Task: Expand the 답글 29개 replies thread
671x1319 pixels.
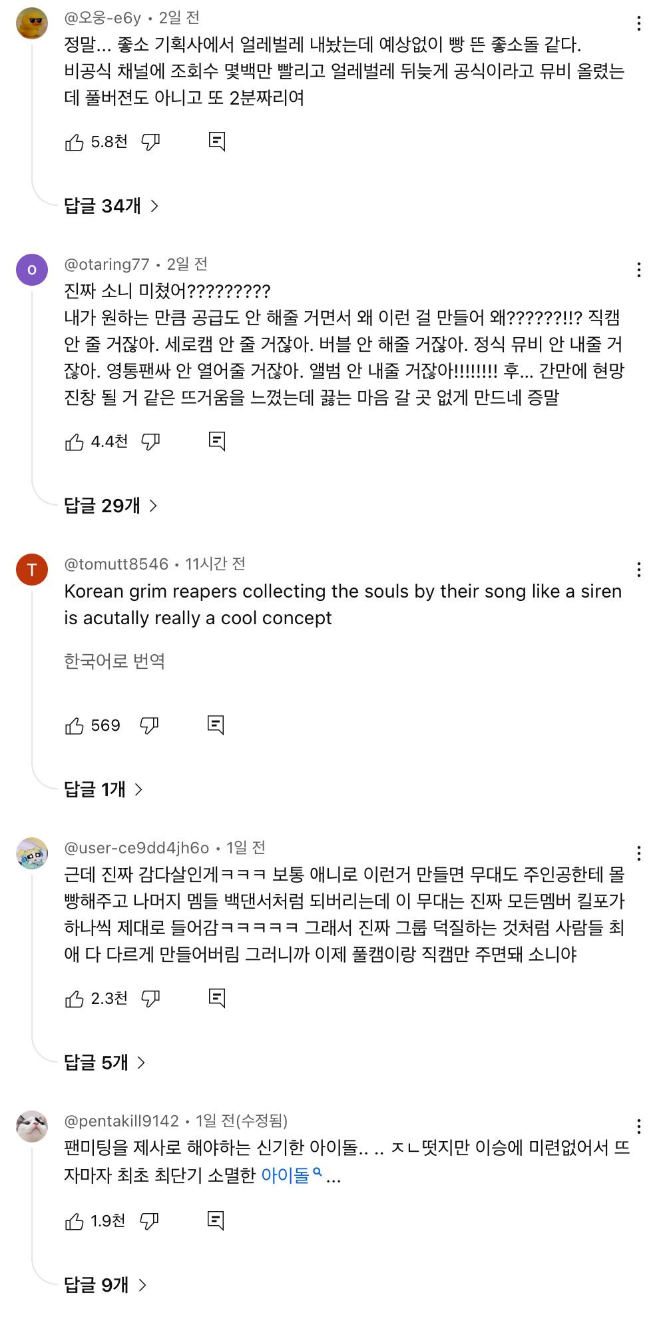Action: pos(111,506)
